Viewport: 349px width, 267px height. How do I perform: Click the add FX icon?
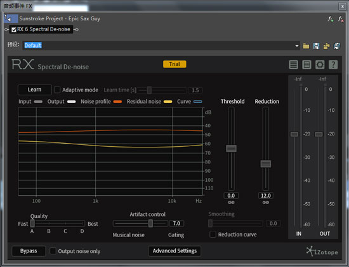[x=331, y=19]
